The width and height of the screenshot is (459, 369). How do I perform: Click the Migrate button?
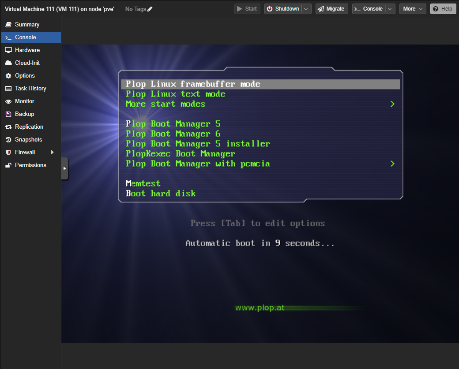pos(331,8)
